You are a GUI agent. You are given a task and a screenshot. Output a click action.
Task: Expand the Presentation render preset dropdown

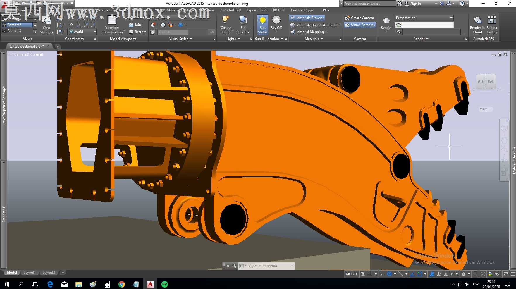(x=424, y=18)
